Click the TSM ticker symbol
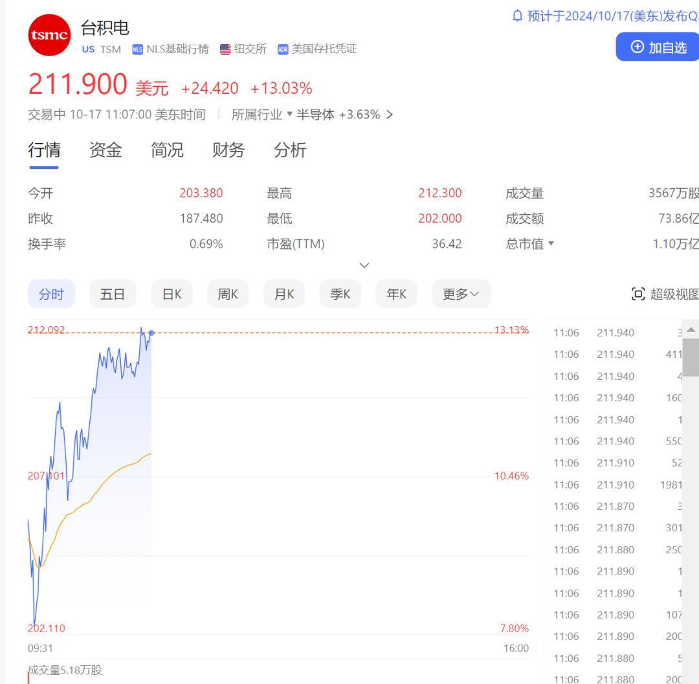This screenshot has height=684, width=699. (x=111, y=49)
